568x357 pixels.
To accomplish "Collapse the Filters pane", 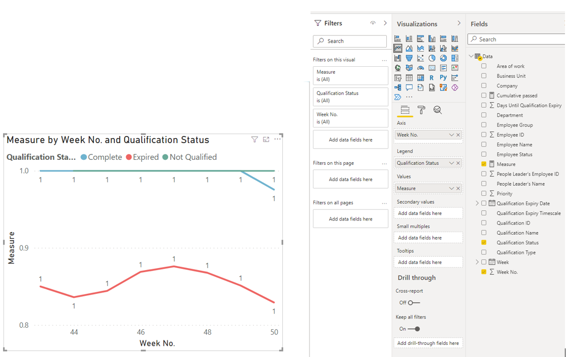I will (x=385, y=23).
